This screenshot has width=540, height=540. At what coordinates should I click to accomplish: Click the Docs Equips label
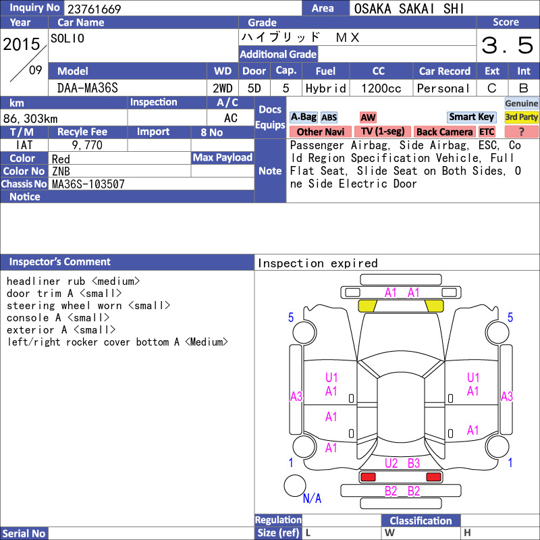pos(270,117)
